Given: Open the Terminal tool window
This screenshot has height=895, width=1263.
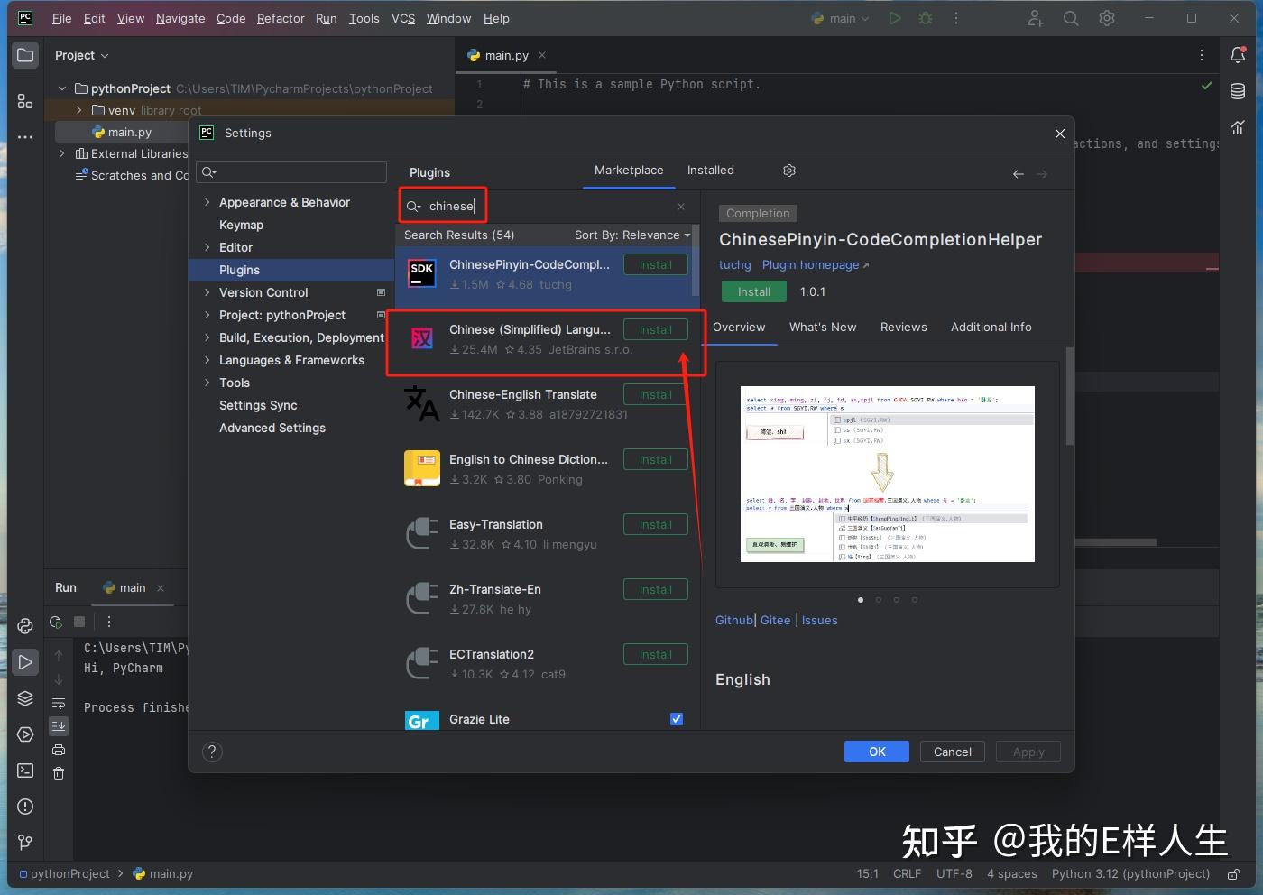Looking at the screenshot, I should pyautogui.click(x=25, y=770).
